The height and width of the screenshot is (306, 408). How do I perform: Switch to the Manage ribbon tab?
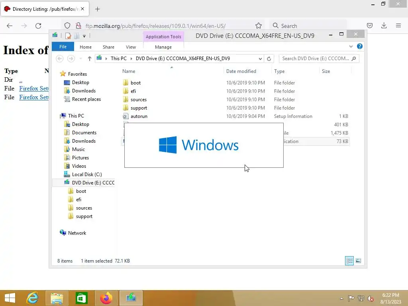pyautogui.click(x=163, y=47)
